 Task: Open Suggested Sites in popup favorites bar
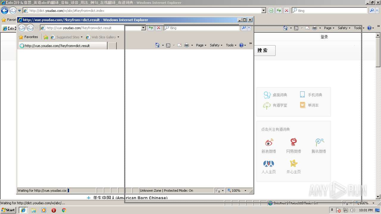[67, 37]
